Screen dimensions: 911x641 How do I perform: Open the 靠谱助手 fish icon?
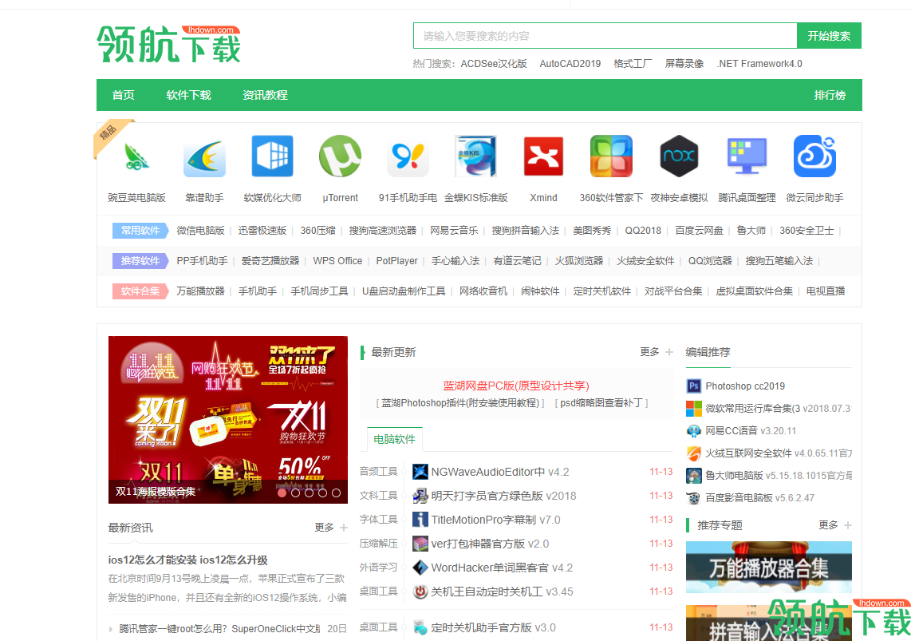coord(204,156)
